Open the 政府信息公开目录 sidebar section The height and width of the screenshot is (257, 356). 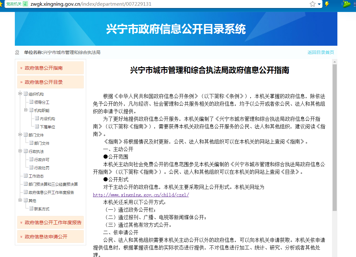[50, 82]
